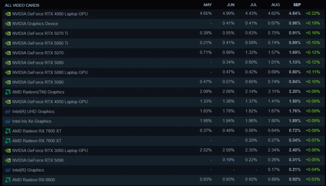Click AMD logo beside Radeon RX 7800 XT
The width and height of the screenshot is (326, 186).
8,131
